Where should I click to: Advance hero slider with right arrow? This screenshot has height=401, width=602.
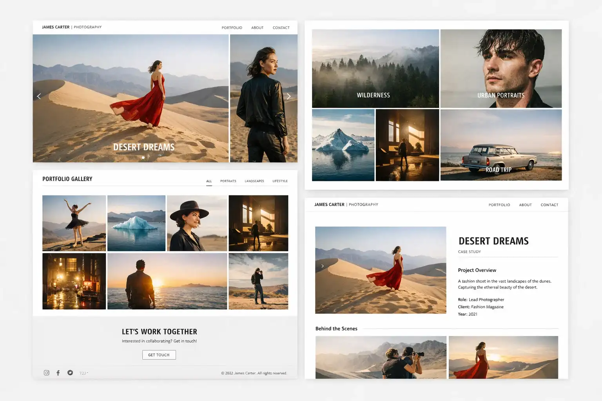[x=288, y=96]
